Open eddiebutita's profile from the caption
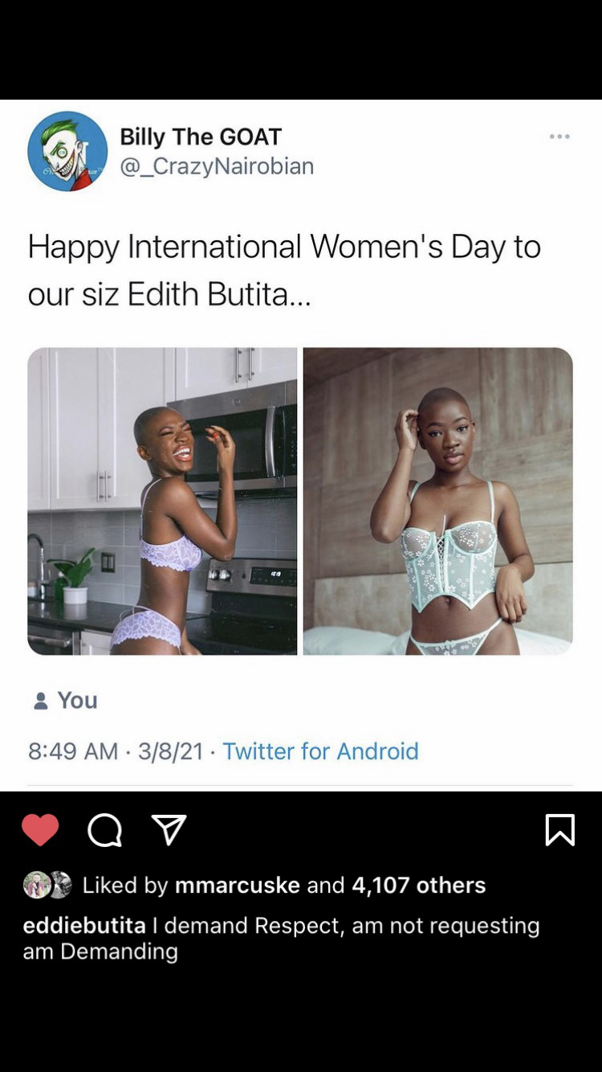This screenshot has height=1072, width=602. (84, 925)
